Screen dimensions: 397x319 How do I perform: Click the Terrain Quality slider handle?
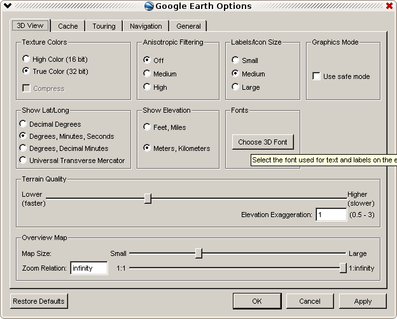(x=148, y=199)
